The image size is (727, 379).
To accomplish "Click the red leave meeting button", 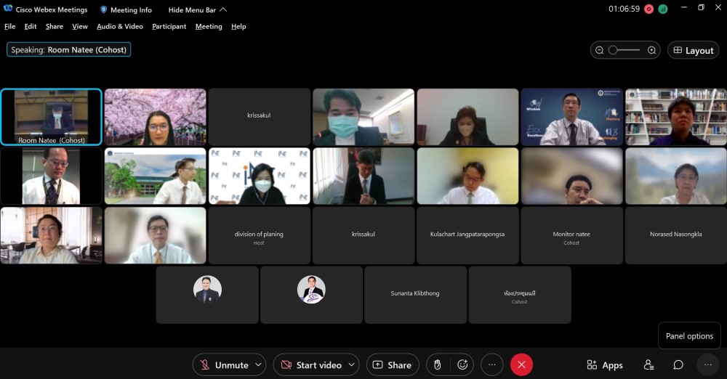I will pyautogui.click(x=521, y=365).
